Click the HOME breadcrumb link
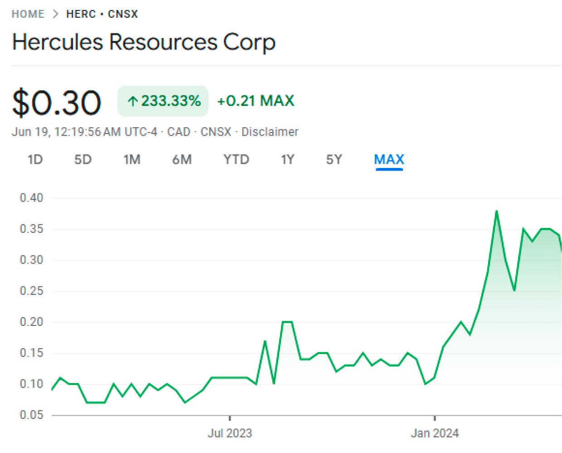 click(x=28, y=14)
